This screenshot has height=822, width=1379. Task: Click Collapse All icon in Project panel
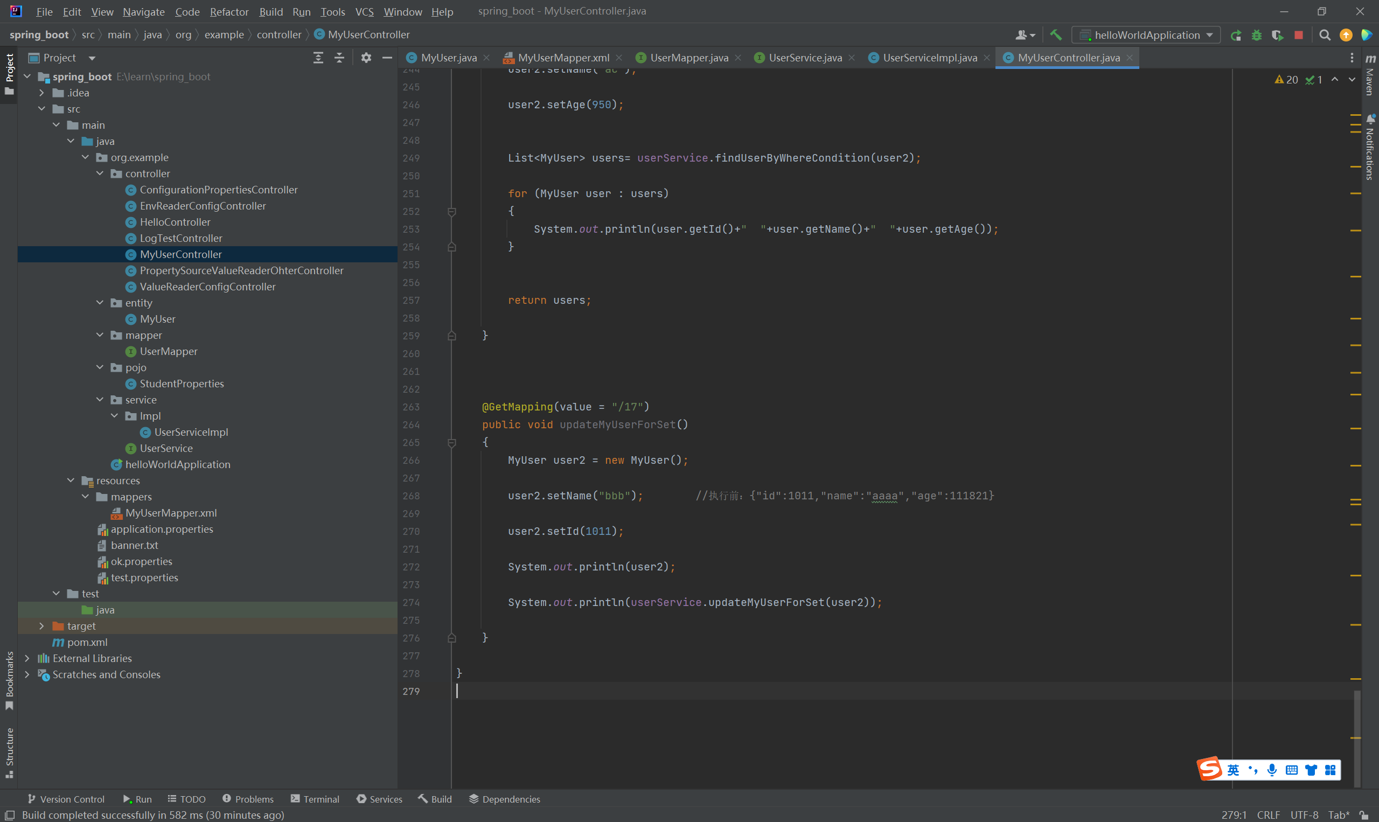pyautogui.click(x=339, y=58)
